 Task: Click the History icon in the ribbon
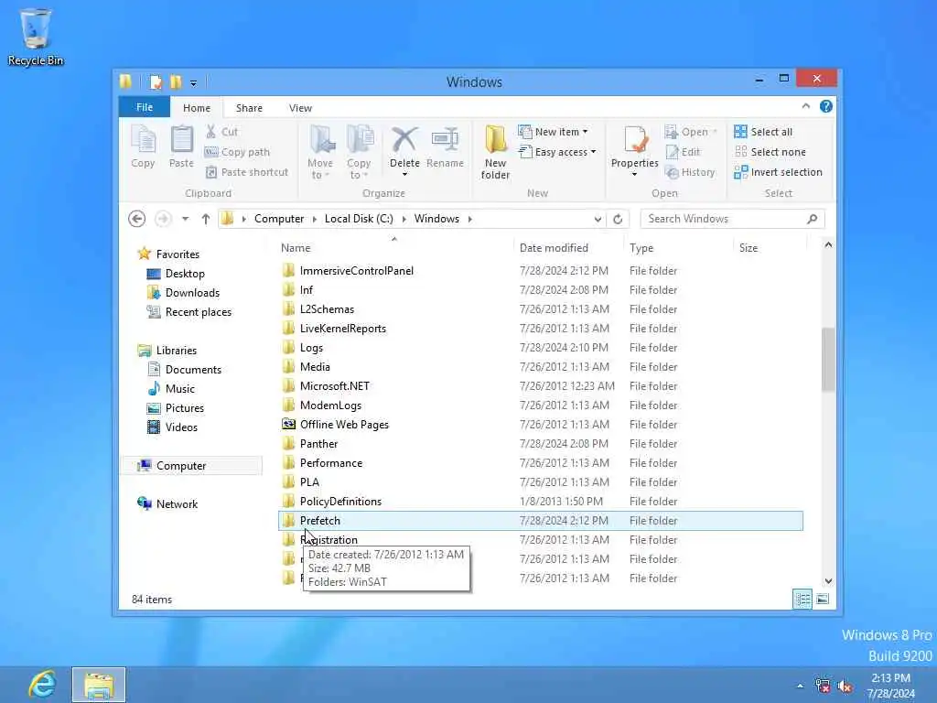coord(690,172)
